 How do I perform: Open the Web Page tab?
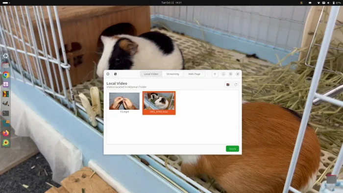[194, 74]
